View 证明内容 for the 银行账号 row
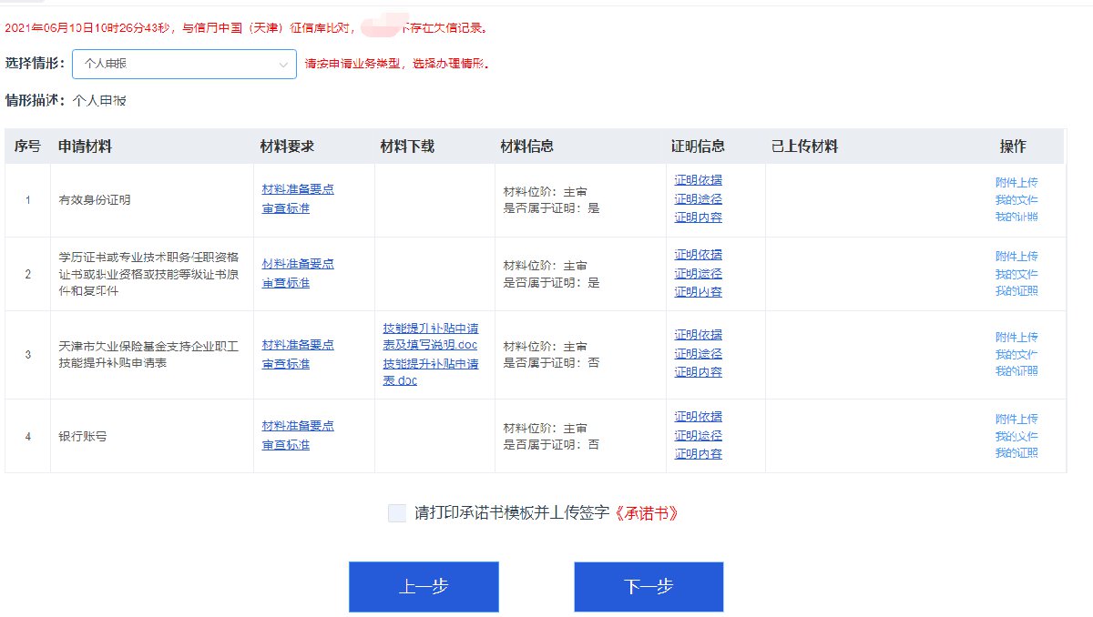1093x617 pixels. [698, 454]
